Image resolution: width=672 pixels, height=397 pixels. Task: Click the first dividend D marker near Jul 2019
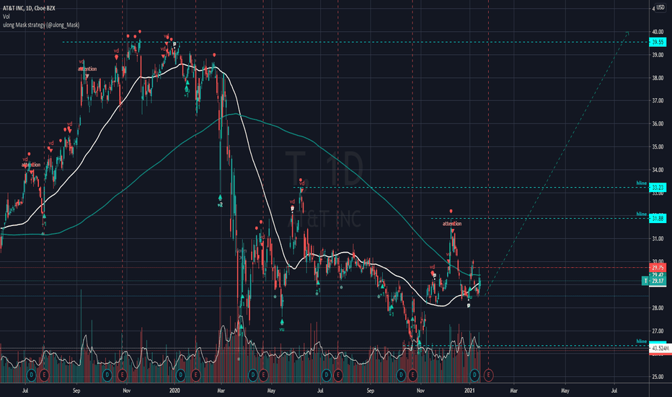pyautogui.click(x=32, y=375)
